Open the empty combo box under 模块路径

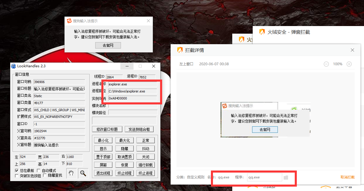[124, 121]
